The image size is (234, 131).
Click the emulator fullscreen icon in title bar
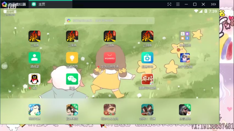tap(169, 4)
